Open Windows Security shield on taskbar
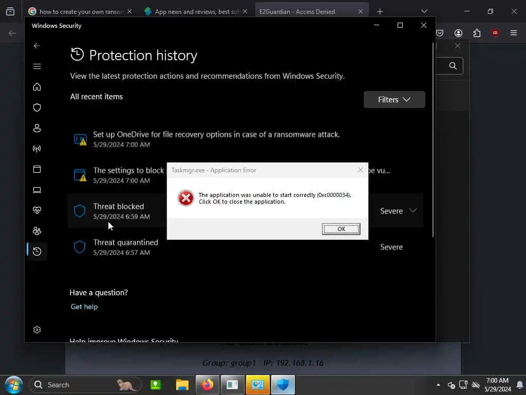Image resolution: width=526 pixels, height=395 pixels. click(283, 385)
